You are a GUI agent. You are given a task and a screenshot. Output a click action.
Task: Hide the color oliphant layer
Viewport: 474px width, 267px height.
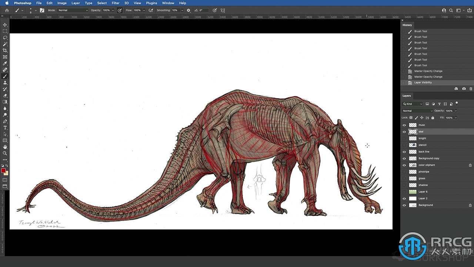tap(404, 165)
